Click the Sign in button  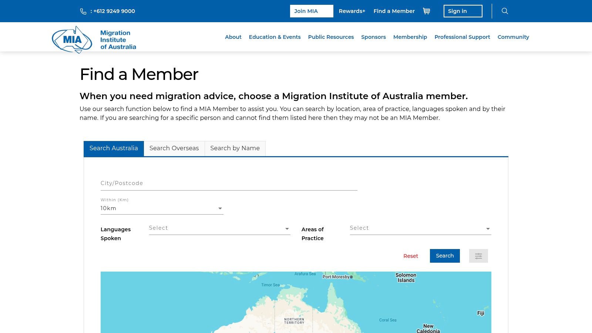[x=463, y=11]
